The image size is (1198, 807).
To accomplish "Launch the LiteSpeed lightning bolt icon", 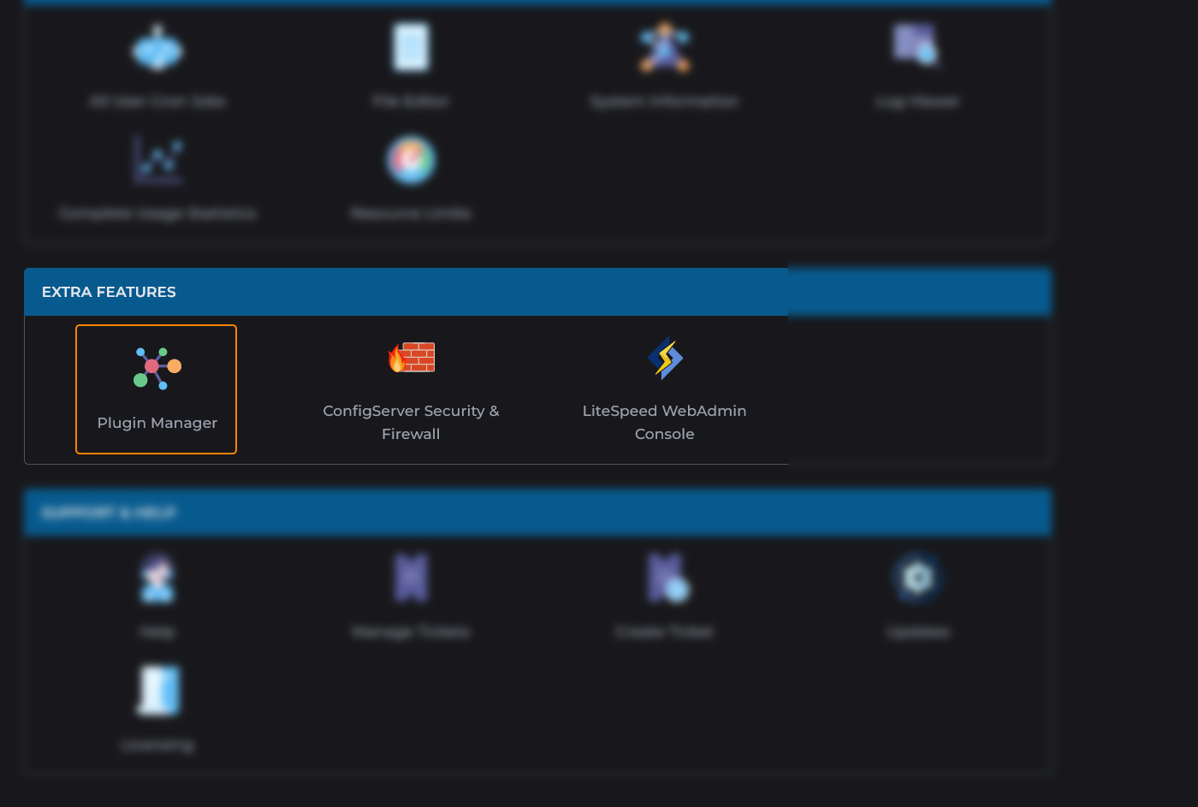I will [665, 358].
